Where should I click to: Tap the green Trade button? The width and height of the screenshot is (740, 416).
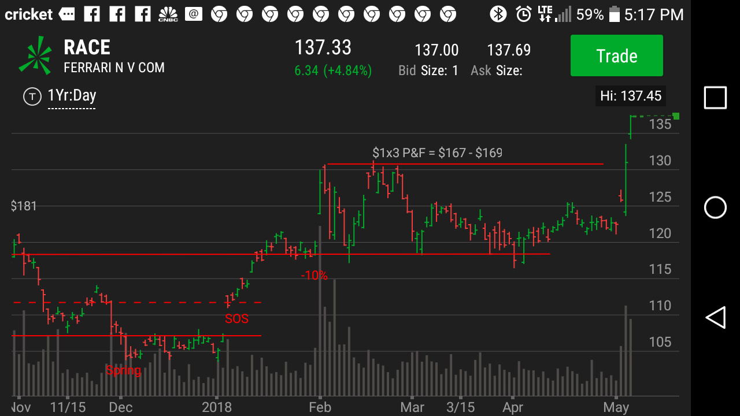616,55
